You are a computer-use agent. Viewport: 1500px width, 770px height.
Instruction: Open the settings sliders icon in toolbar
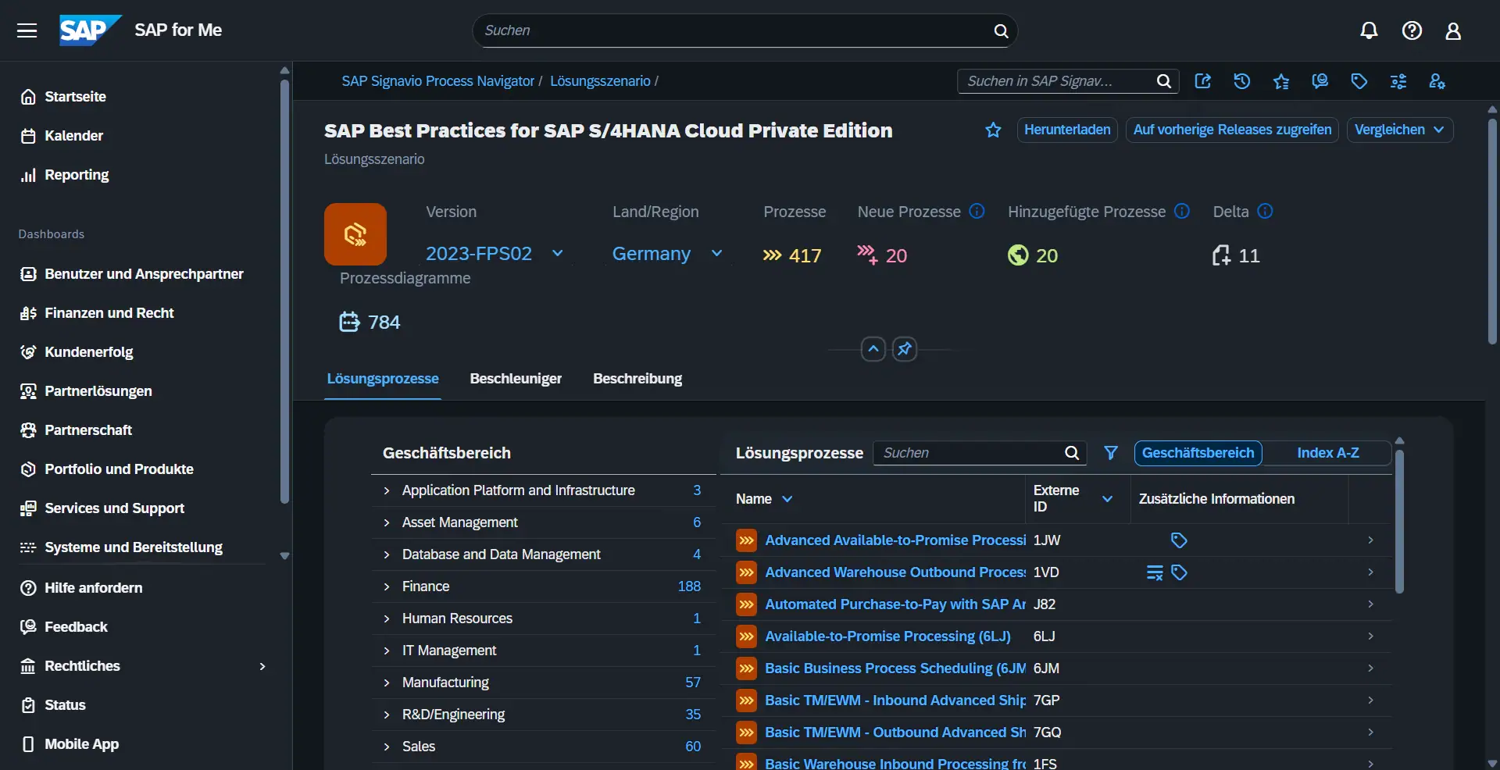pos(1398,81)
